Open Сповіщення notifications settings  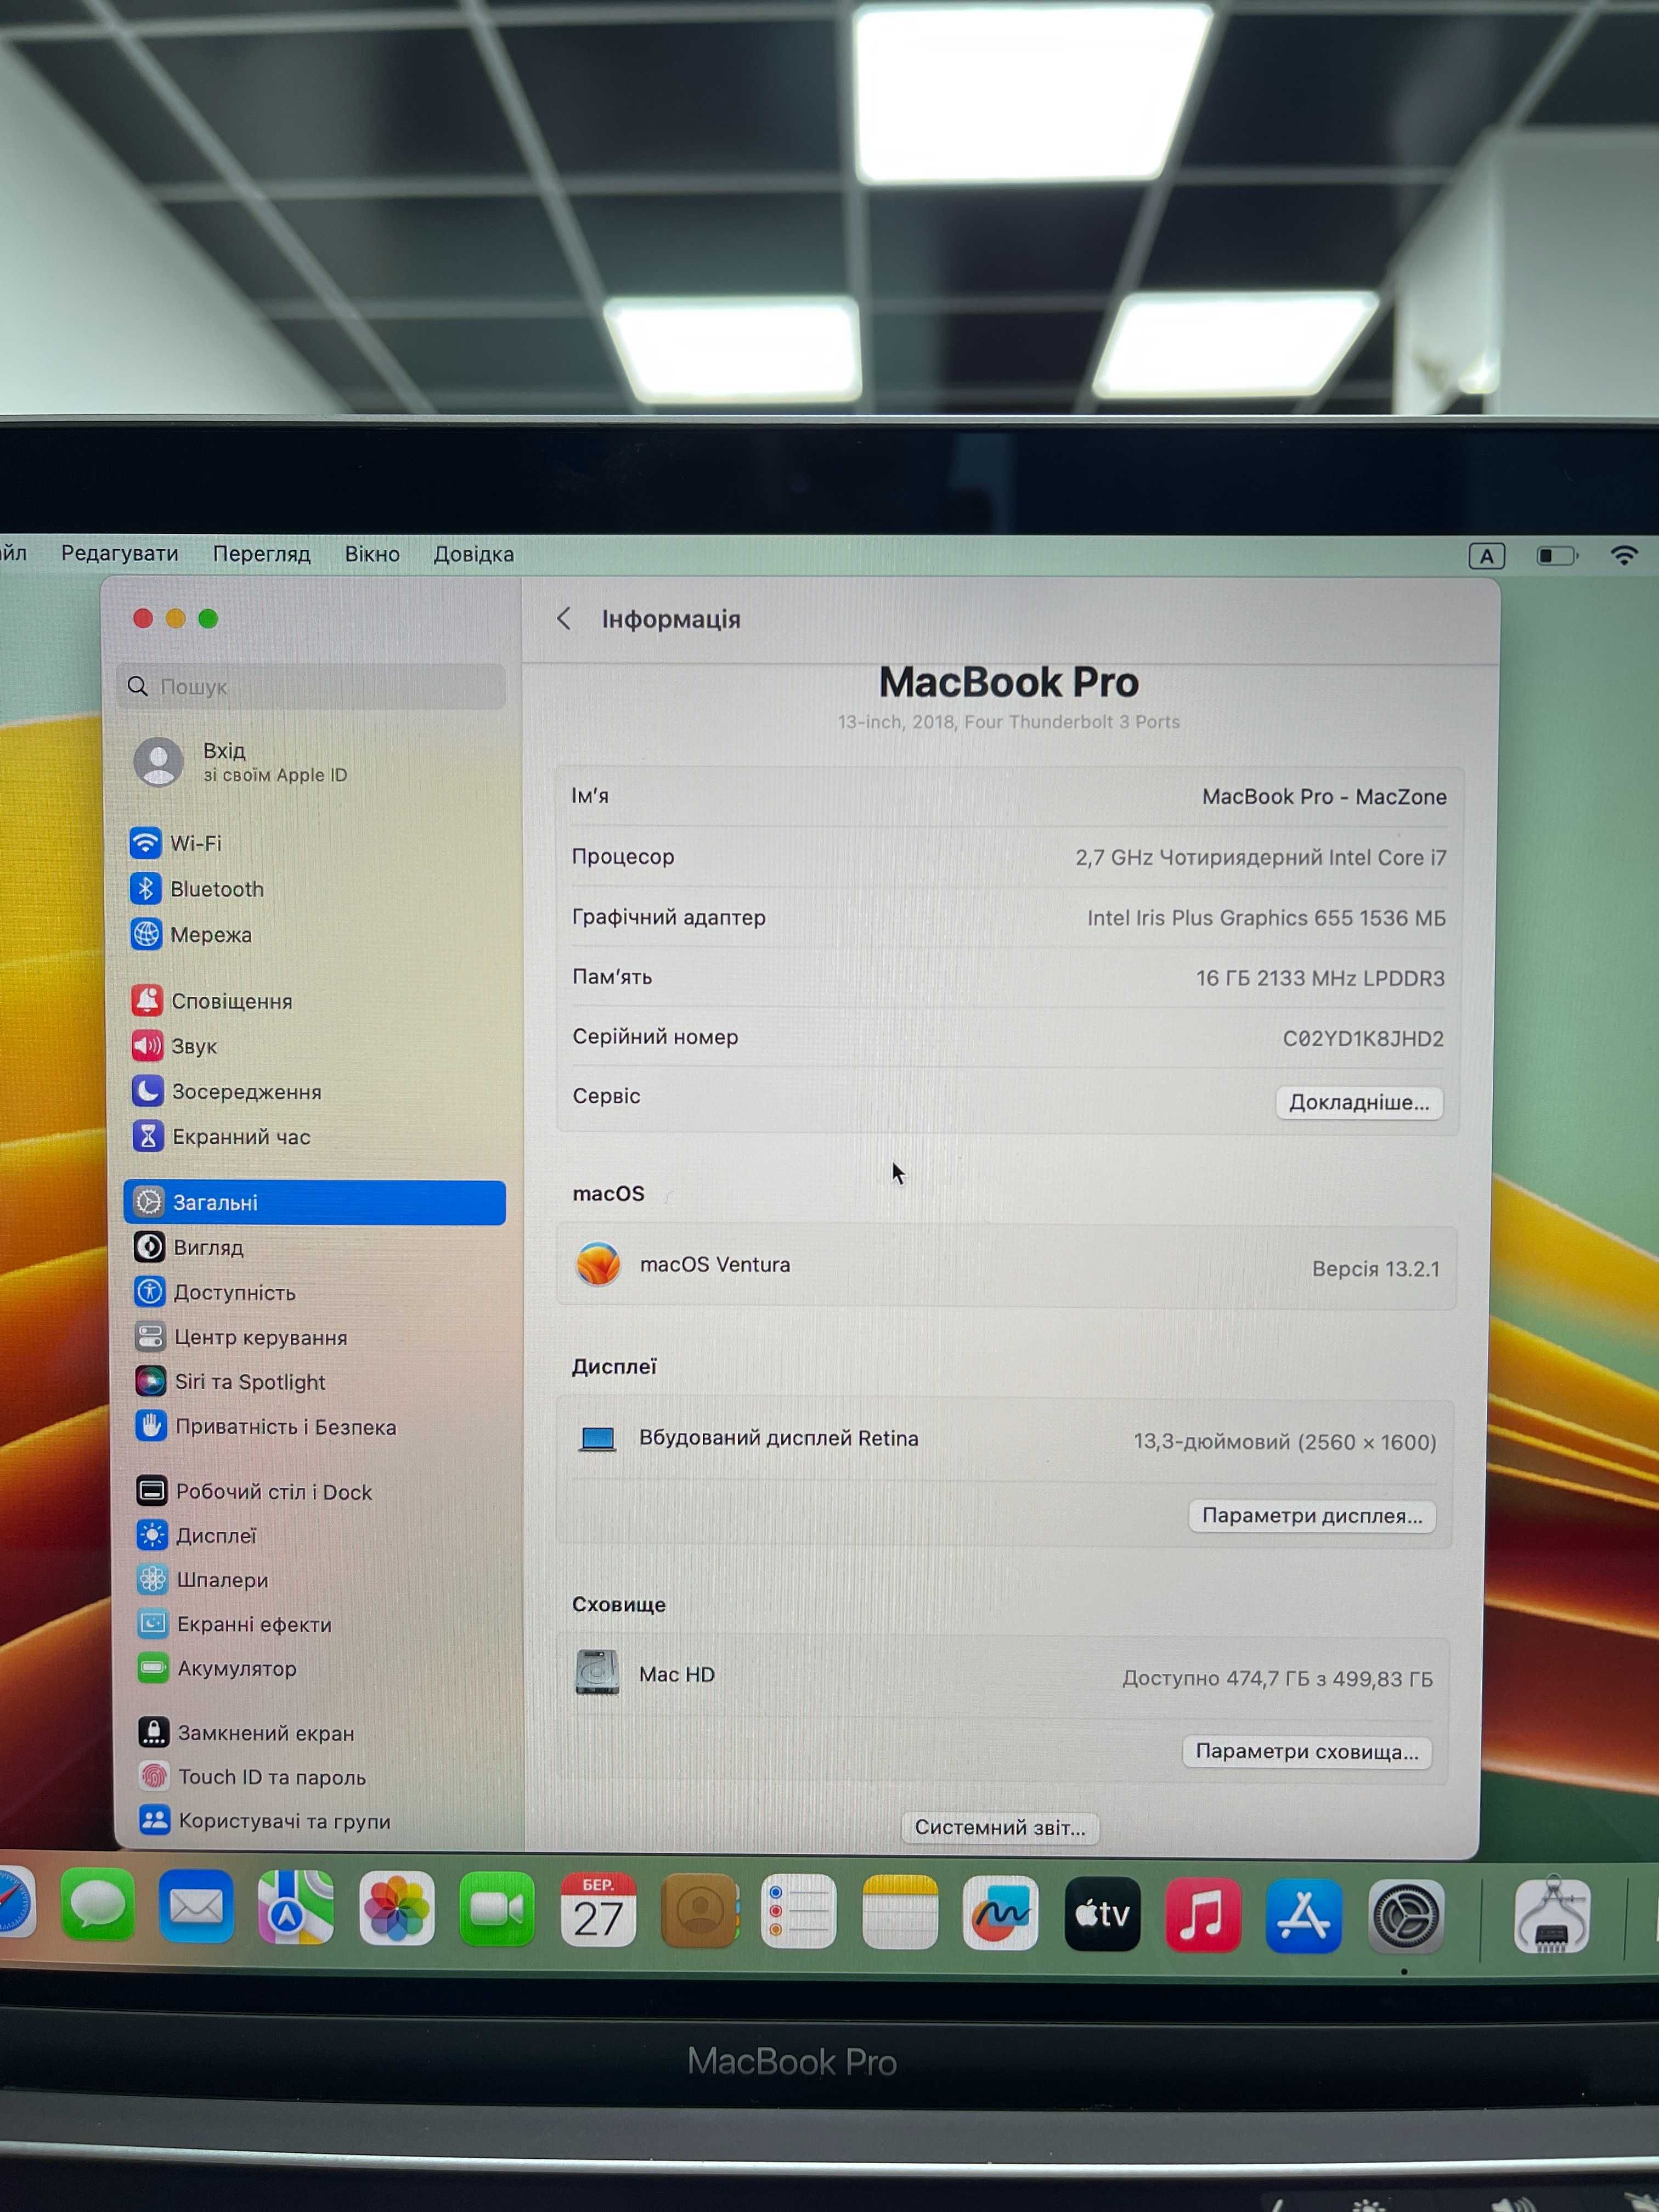212,1001
